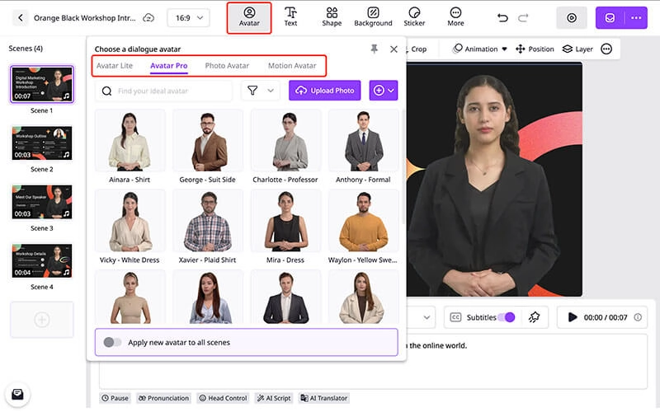Toggle Apply new avatar to all scenes

pyautogui.click(x=112, y=342)
